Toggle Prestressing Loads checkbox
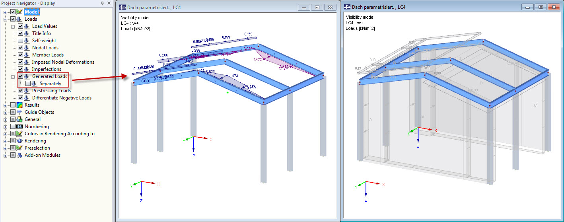 [x=20, y=91]
